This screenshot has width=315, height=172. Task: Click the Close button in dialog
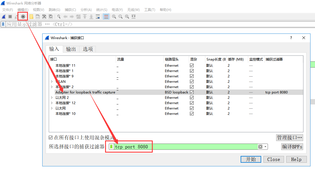pos(273,159)
